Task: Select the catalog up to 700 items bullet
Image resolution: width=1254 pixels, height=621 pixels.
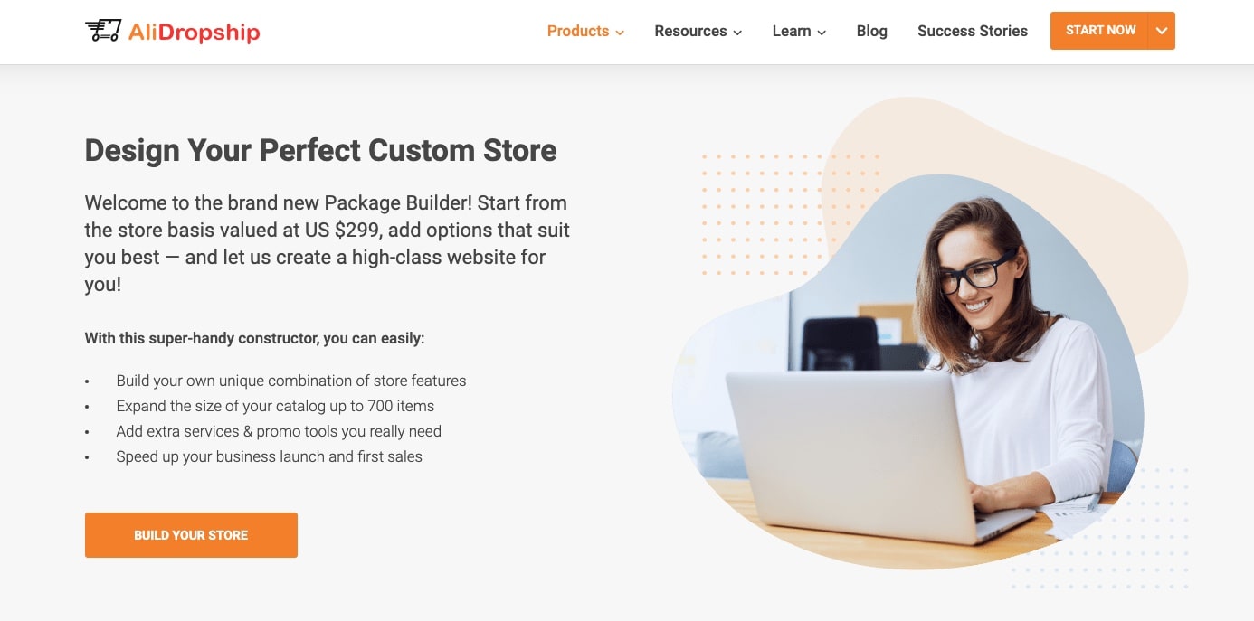Action: point(275,406)
